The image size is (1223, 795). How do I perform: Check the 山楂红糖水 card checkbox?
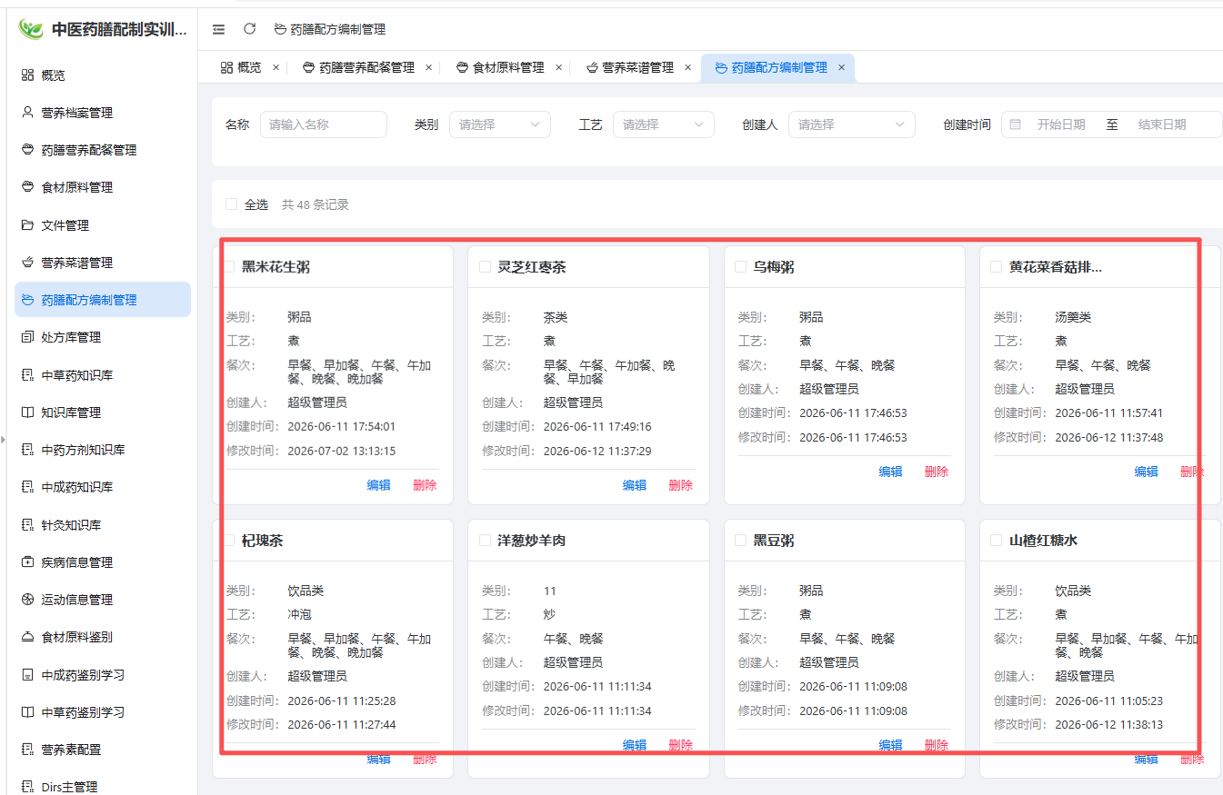point(997,540)
